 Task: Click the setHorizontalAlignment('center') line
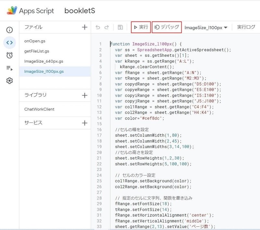(x=164, y=215)
